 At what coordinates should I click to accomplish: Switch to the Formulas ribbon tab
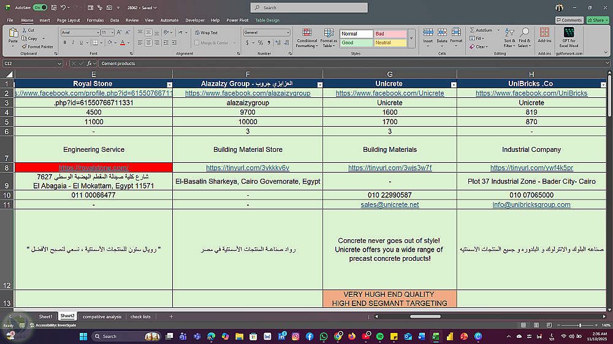point(95,20)
